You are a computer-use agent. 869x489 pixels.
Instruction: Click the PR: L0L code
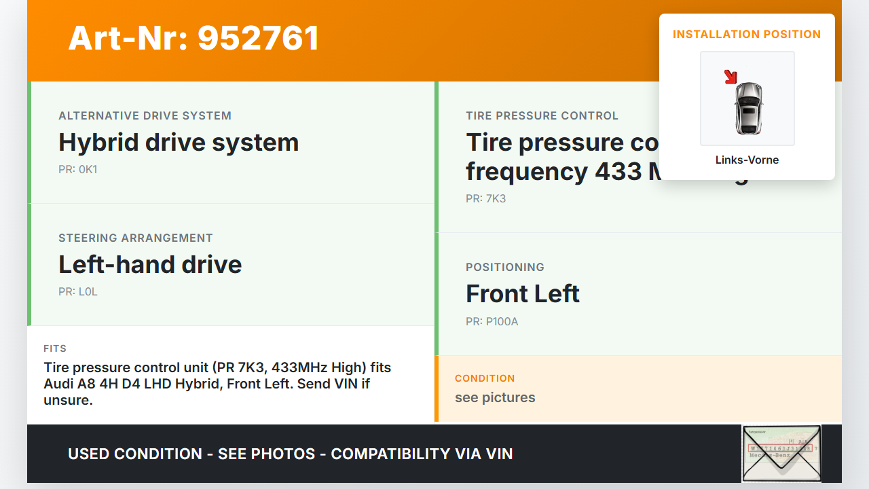(x=78, y=292)
